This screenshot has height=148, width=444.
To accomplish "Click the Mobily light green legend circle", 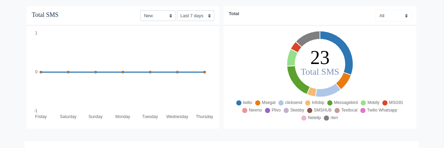I will (x=363, y=103).
